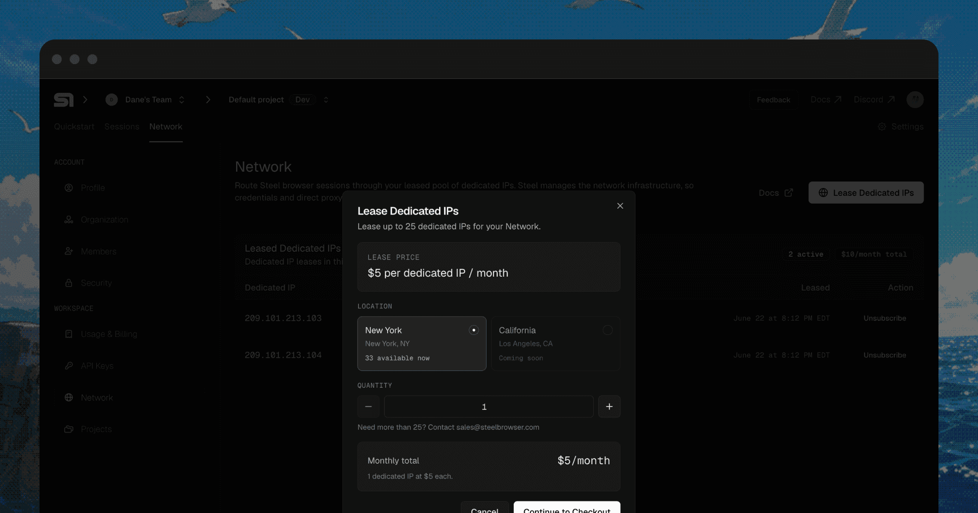Unsubscribe the 209.101.213.104 IP
Viewport: 978px width, 513px height.
[x=885, y=355]
